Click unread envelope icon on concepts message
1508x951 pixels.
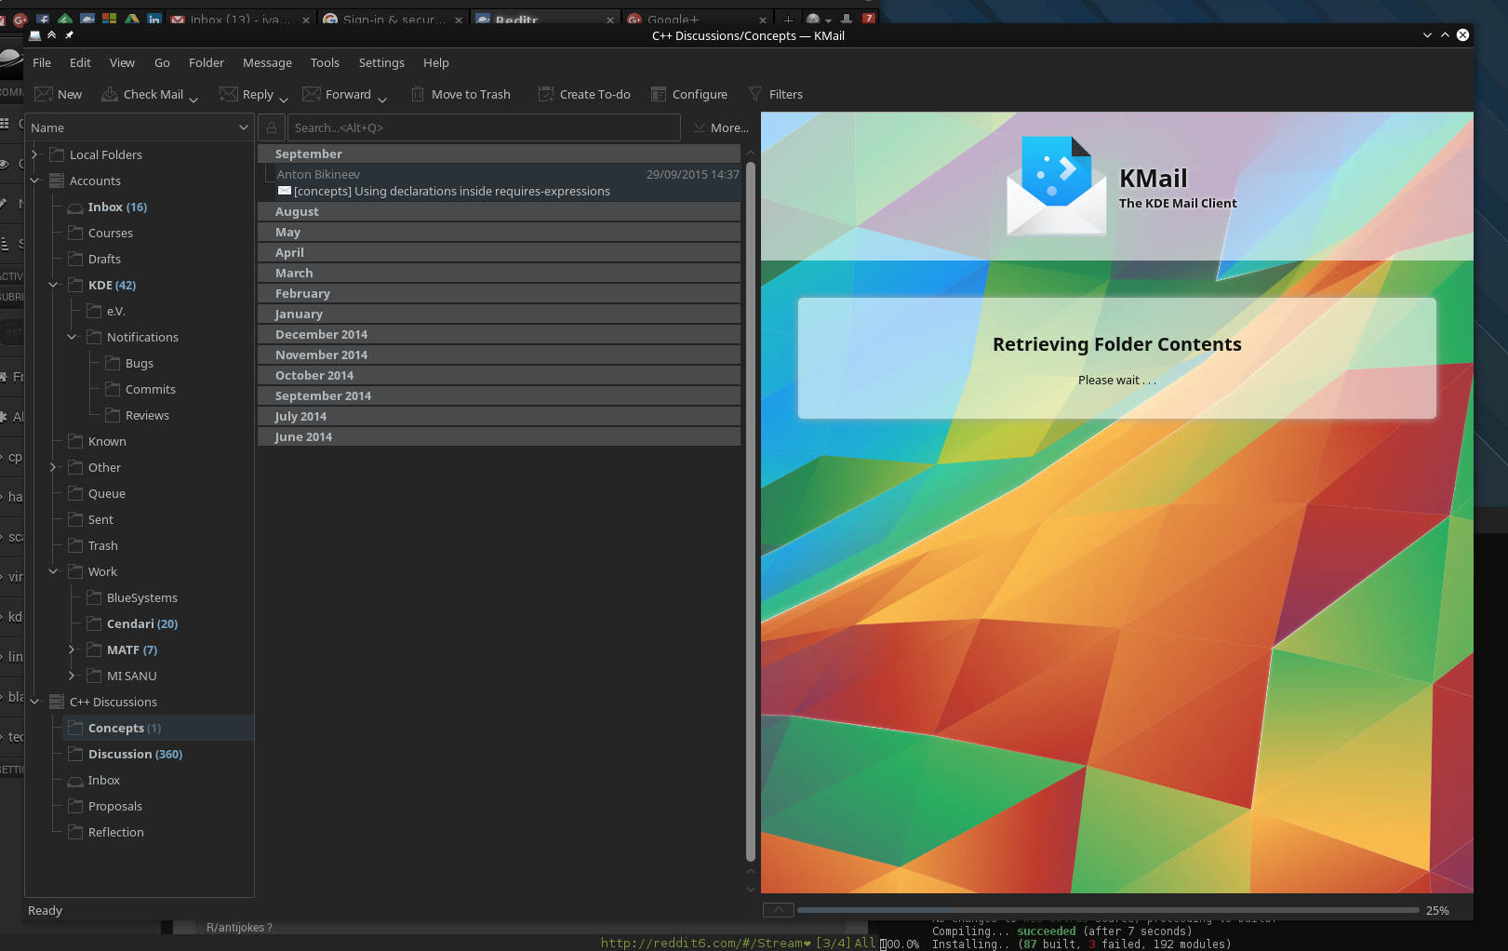pyautogui.click(x=285, y=191)
